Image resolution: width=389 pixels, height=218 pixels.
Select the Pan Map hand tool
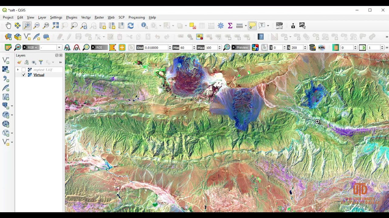(8, 26)
